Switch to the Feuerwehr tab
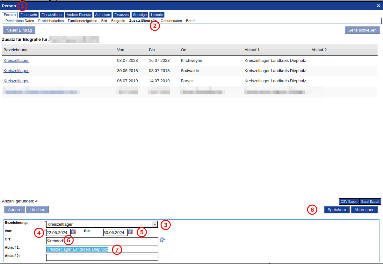Screen dimensions: 383x264 pyautogui.click(x=29, y=15)
